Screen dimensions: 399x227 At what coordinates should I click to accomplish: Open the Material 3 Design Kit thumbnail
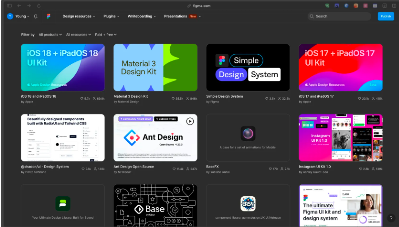tap(155, 68)
